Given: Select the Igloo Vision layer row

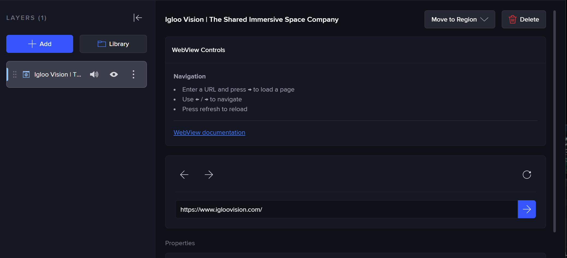Looking at the screenshot, I should coord(57,74).
